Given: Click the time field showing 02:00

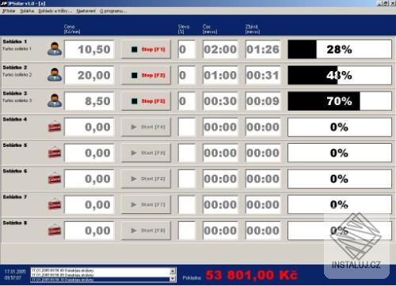Looking at the screenshot, I should (x=220, y=49).
